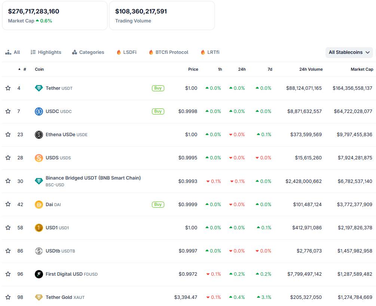
Task: Click the Binance Bridged USDT coin logo
Action: point(39,181)
